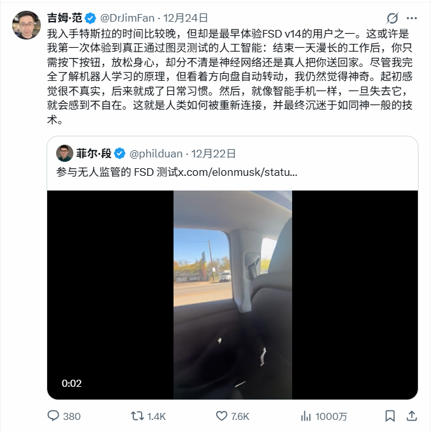Open the share post icon

click(411, 416)
